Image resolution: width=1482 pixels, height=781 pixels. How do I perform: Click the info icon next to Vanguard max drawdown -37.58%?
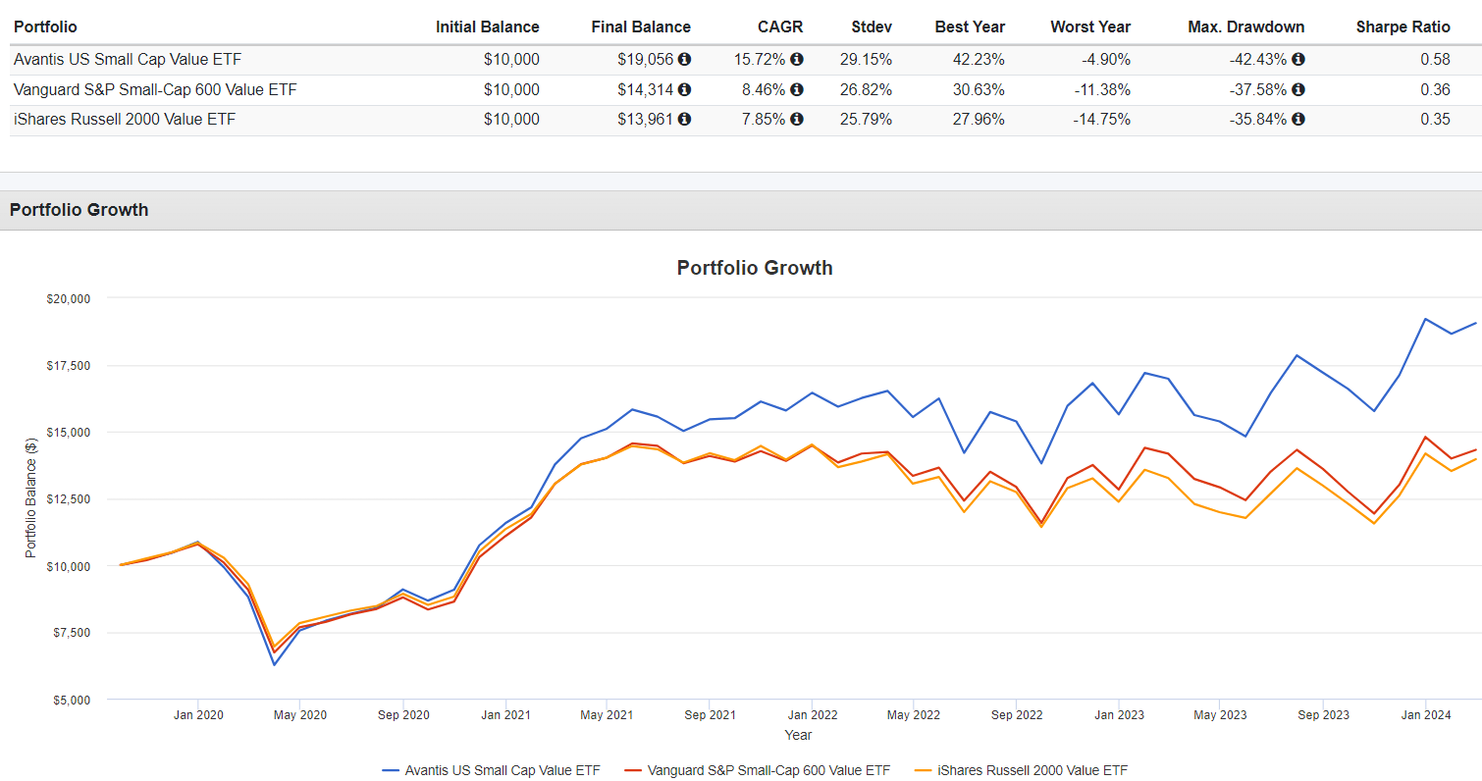coord(1298,89)
